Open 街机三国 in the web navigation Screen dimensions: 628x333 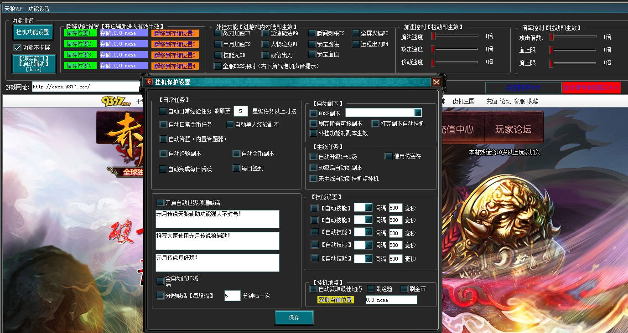pos(463,101)
